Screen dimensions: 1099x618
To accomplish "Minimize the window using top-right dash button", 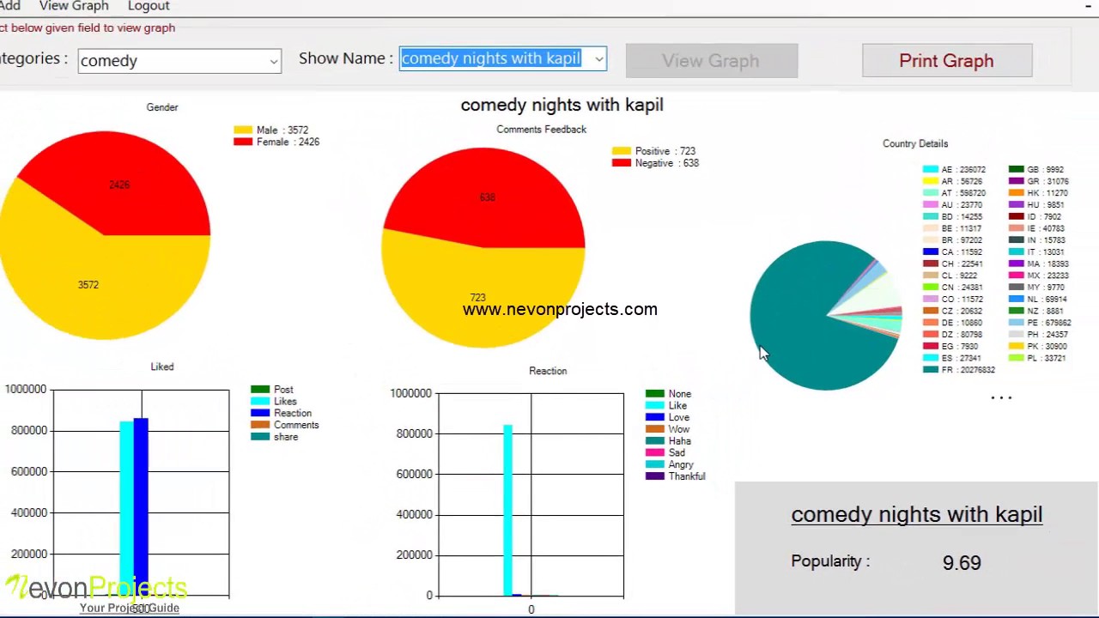I will [x=1090, y=7].
